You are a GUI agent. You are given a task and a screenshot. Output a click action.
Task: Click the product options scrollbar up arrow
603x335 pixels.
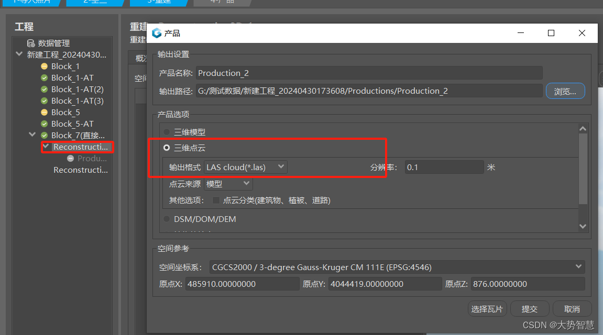(583, 129)
